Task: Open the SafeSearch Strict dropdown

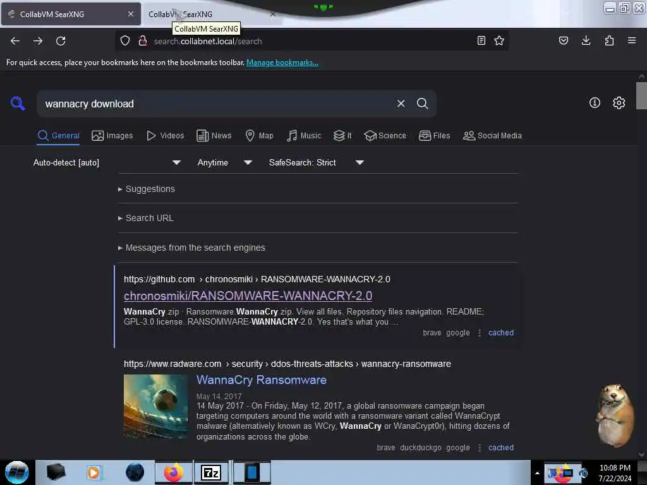Action: 316,162
